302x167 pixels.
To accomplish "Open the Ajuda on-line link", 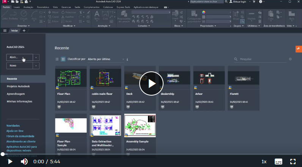I will pyautogui.click(x=15, y=131).
